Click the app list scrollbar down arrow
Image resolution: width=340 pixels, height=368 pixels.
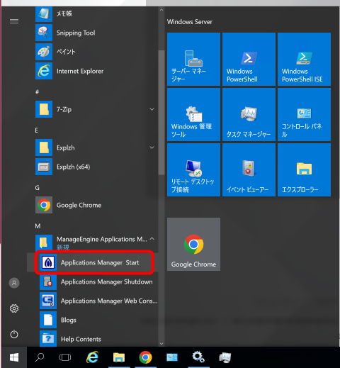point(161,344)
